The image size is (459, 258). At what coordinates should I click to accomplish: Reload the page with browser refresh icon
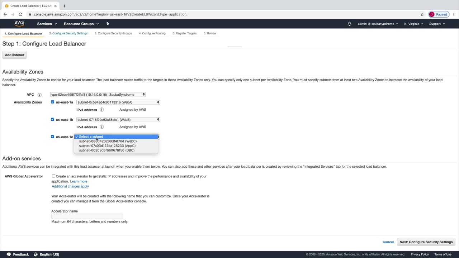click(x=20, y=14)
